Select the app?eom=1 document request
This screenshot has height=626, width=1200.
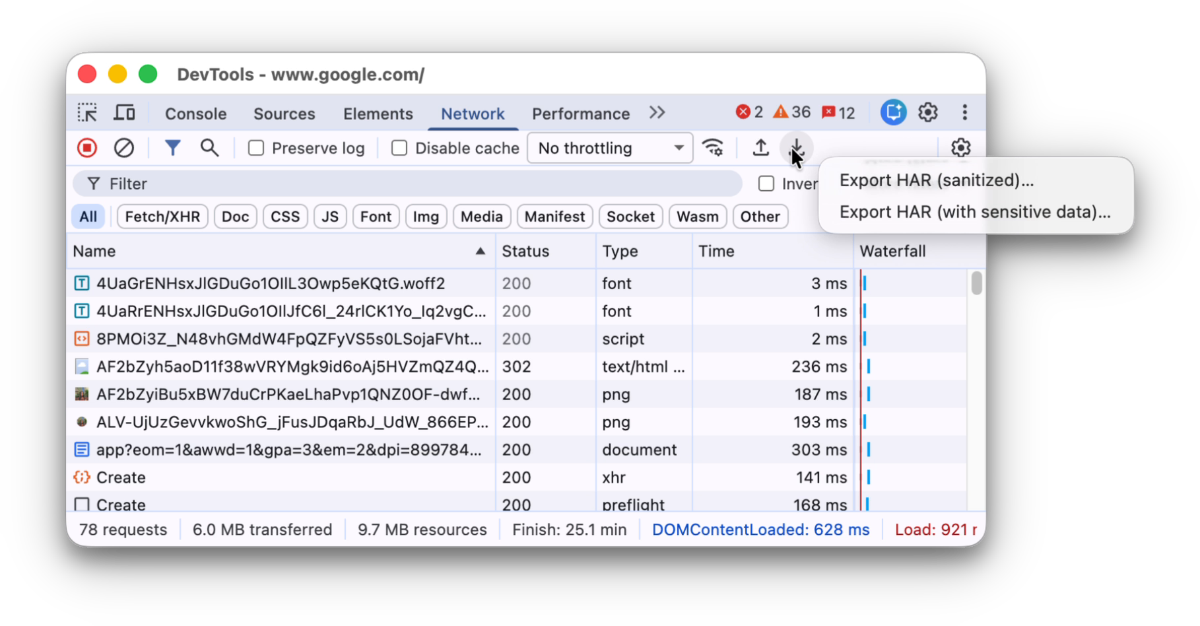pos(517,450)
